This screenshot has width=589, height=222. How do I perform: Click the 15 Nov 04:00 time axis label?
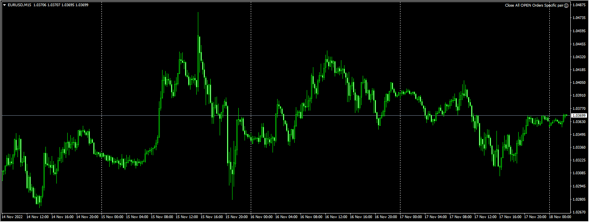138,217
